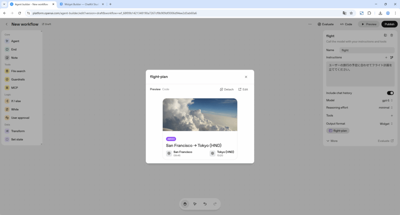Open the Model gpt-5 dropdown

click(386, 100)
